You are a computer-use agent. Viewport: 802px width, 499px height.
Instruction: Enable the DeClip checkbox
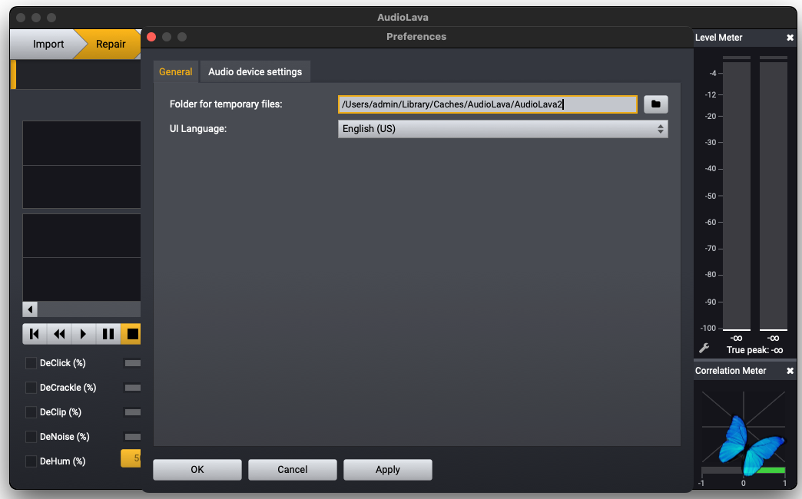coord(31,412)
